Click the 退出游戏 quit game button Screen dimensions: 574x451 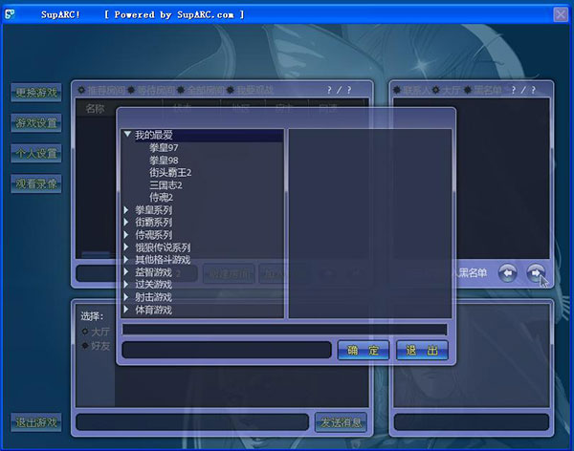tap(36, 422)
